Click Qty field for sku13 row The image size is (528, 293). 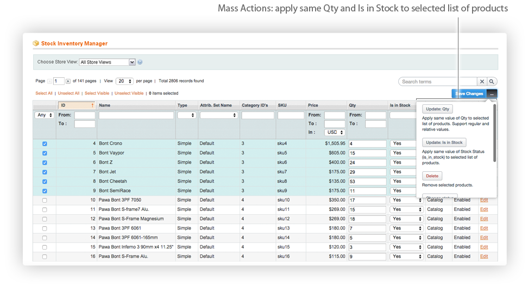pyautogui.click(x=367, y=229)
